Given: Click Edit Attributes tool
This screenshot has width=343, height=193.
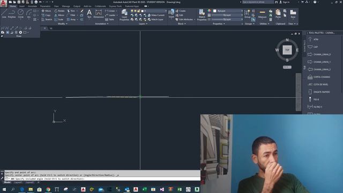Looking at the screenshot, I should click(x=184, y=19).
